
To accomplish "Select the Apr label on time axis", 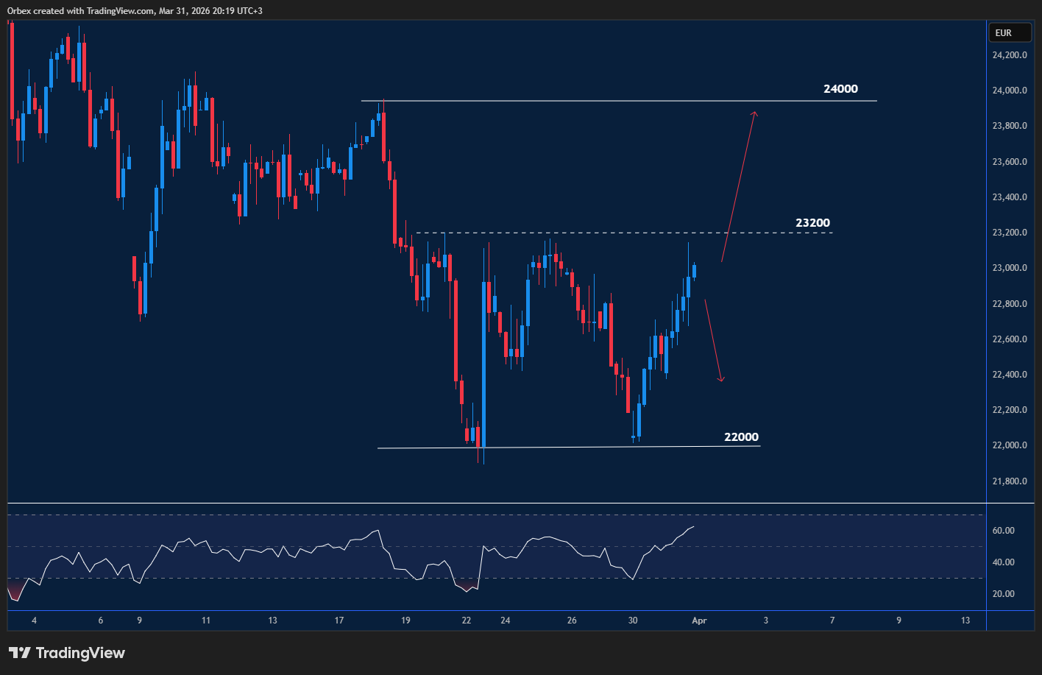I will tap(698, 621).
